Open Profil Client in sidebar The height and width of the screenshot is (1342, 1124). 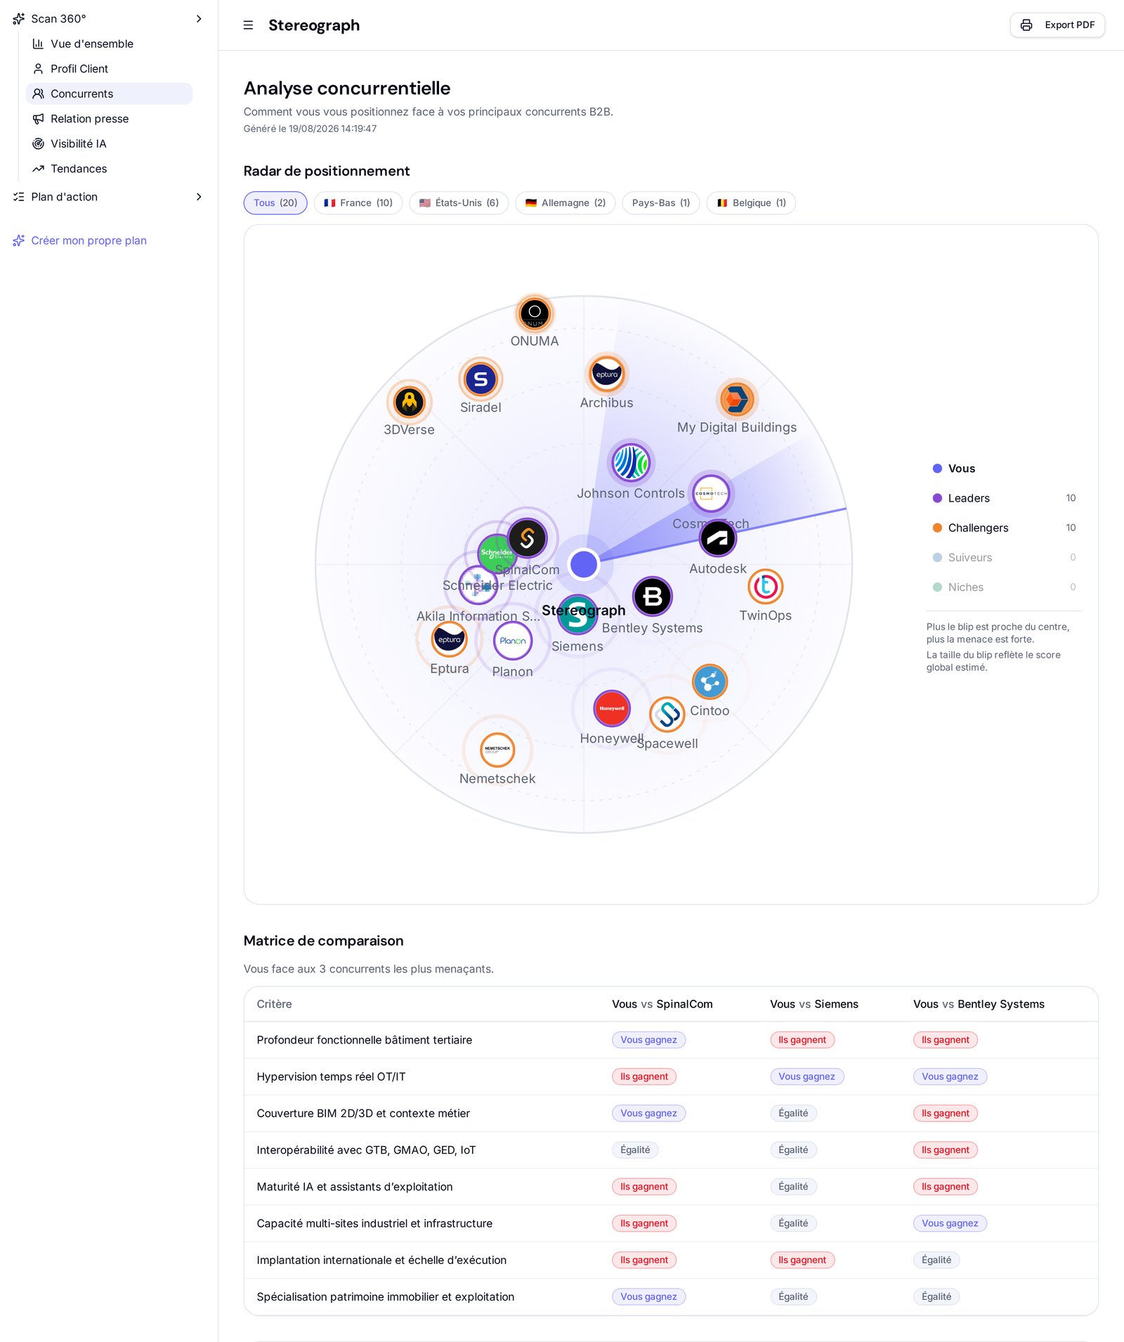tap(109, 69)
